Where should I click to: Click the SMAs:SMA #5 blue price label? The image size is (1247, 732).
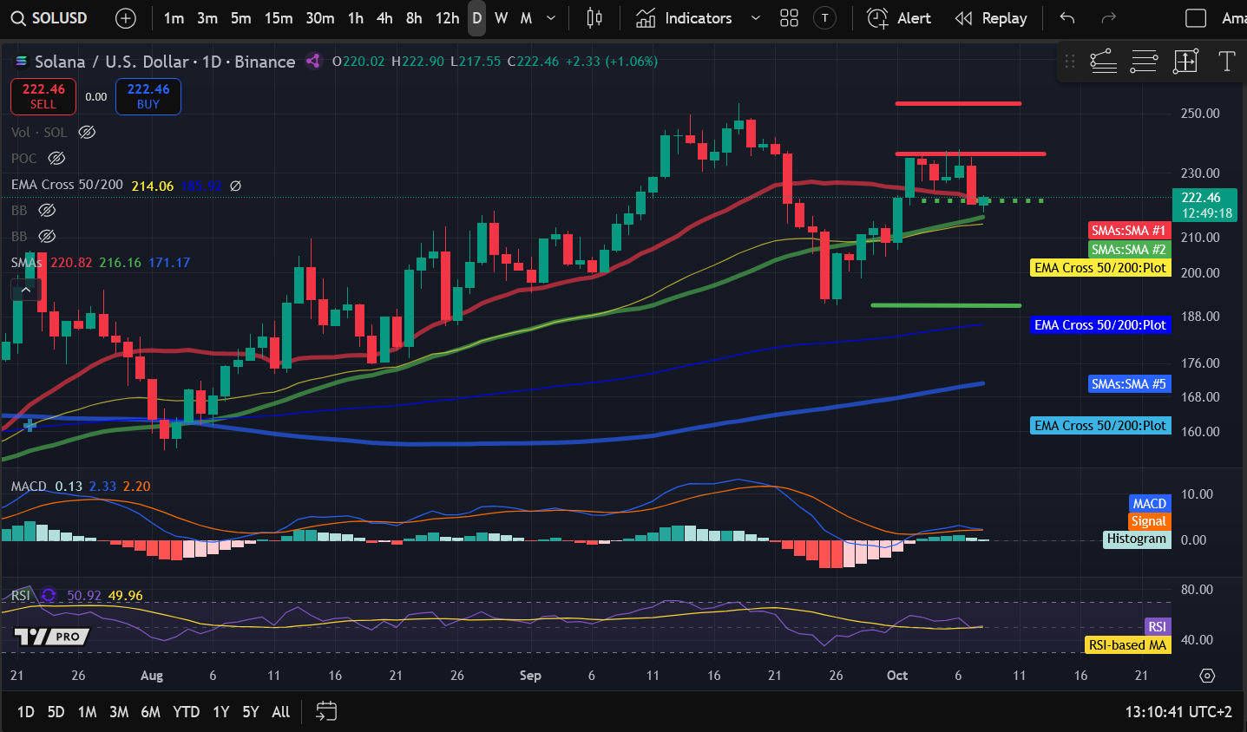click(x=1129, y=384)
